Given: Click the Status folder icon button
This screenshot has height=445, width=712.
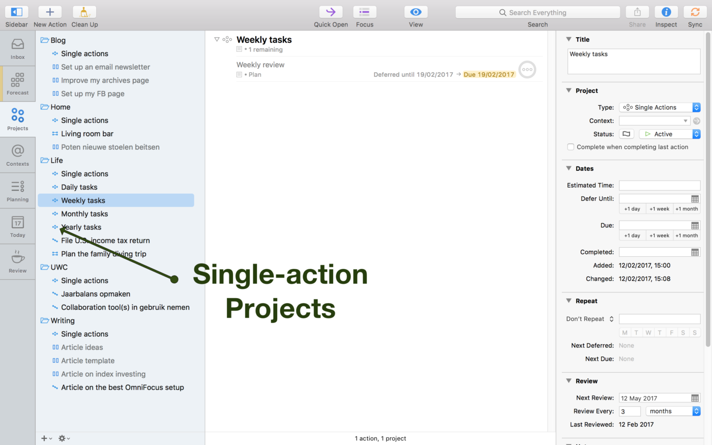Looking at the screenshot, I should [x=627, y=134].
